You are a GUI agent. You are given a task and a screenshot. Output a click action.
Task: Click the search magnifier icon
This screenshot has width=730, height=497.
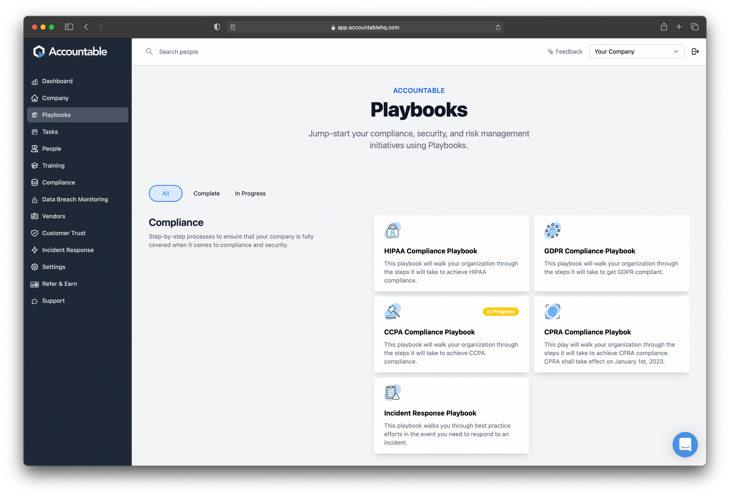point(150,51)
